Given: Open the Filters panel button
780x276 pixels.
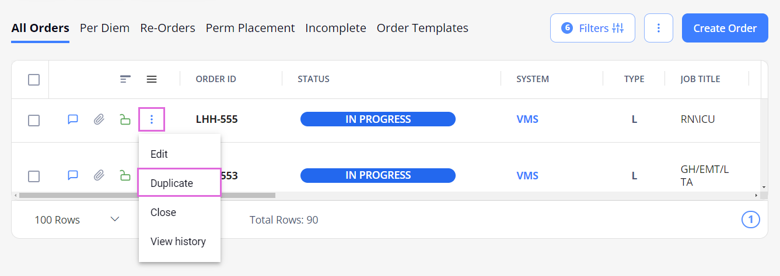Looking at the screenshot, I should click(x=593, y=28).
